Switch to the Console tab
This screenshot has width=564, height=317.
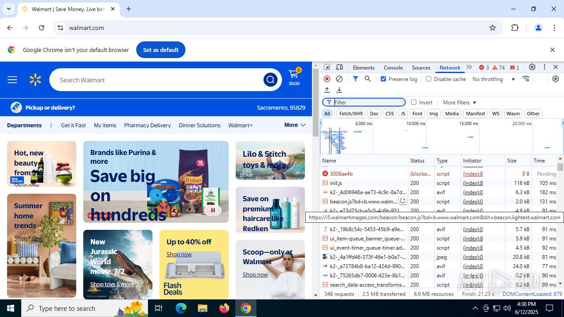393,67
